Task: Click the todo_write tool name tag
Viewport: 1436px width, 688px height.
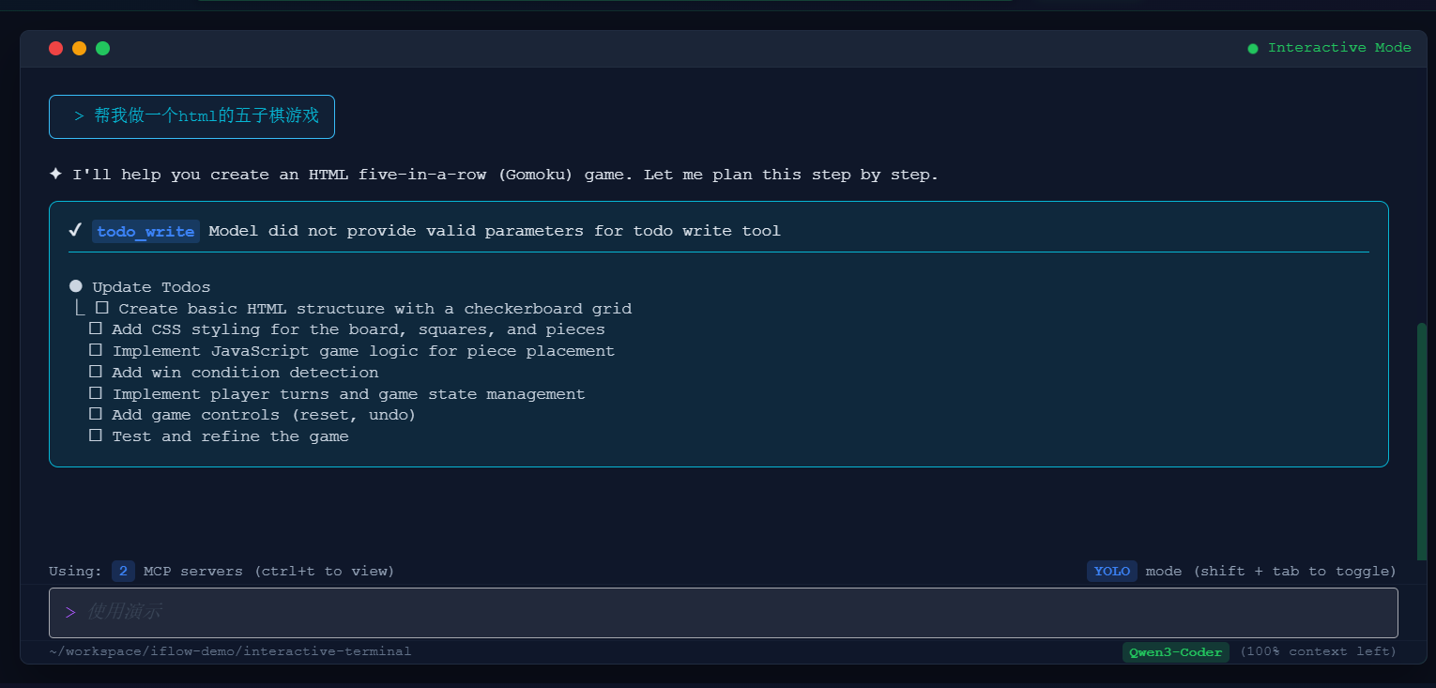Action: point(145,232)
